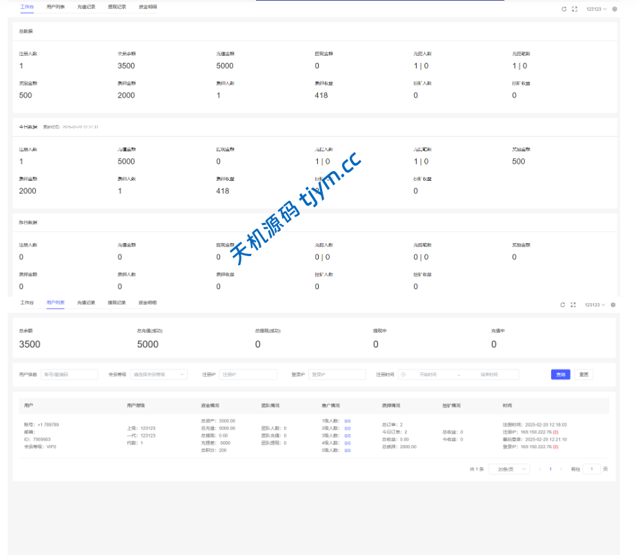
Task: Open settings gear above the user list summary
Action: [x=613, y=304]
